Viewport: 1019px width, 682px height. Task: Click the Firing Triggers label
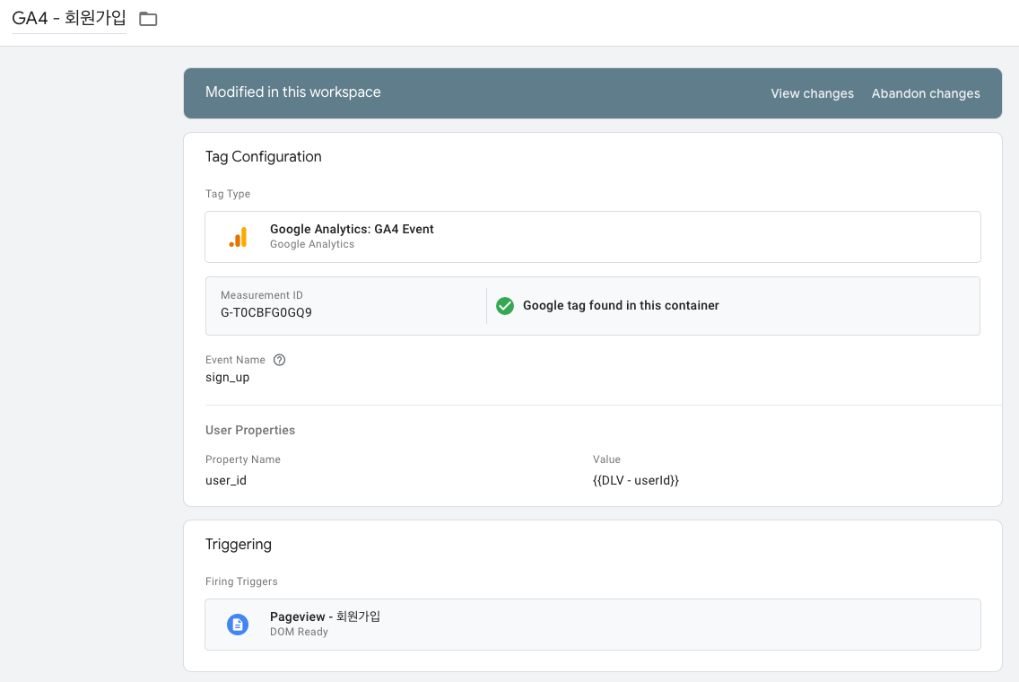click(241, 581)
